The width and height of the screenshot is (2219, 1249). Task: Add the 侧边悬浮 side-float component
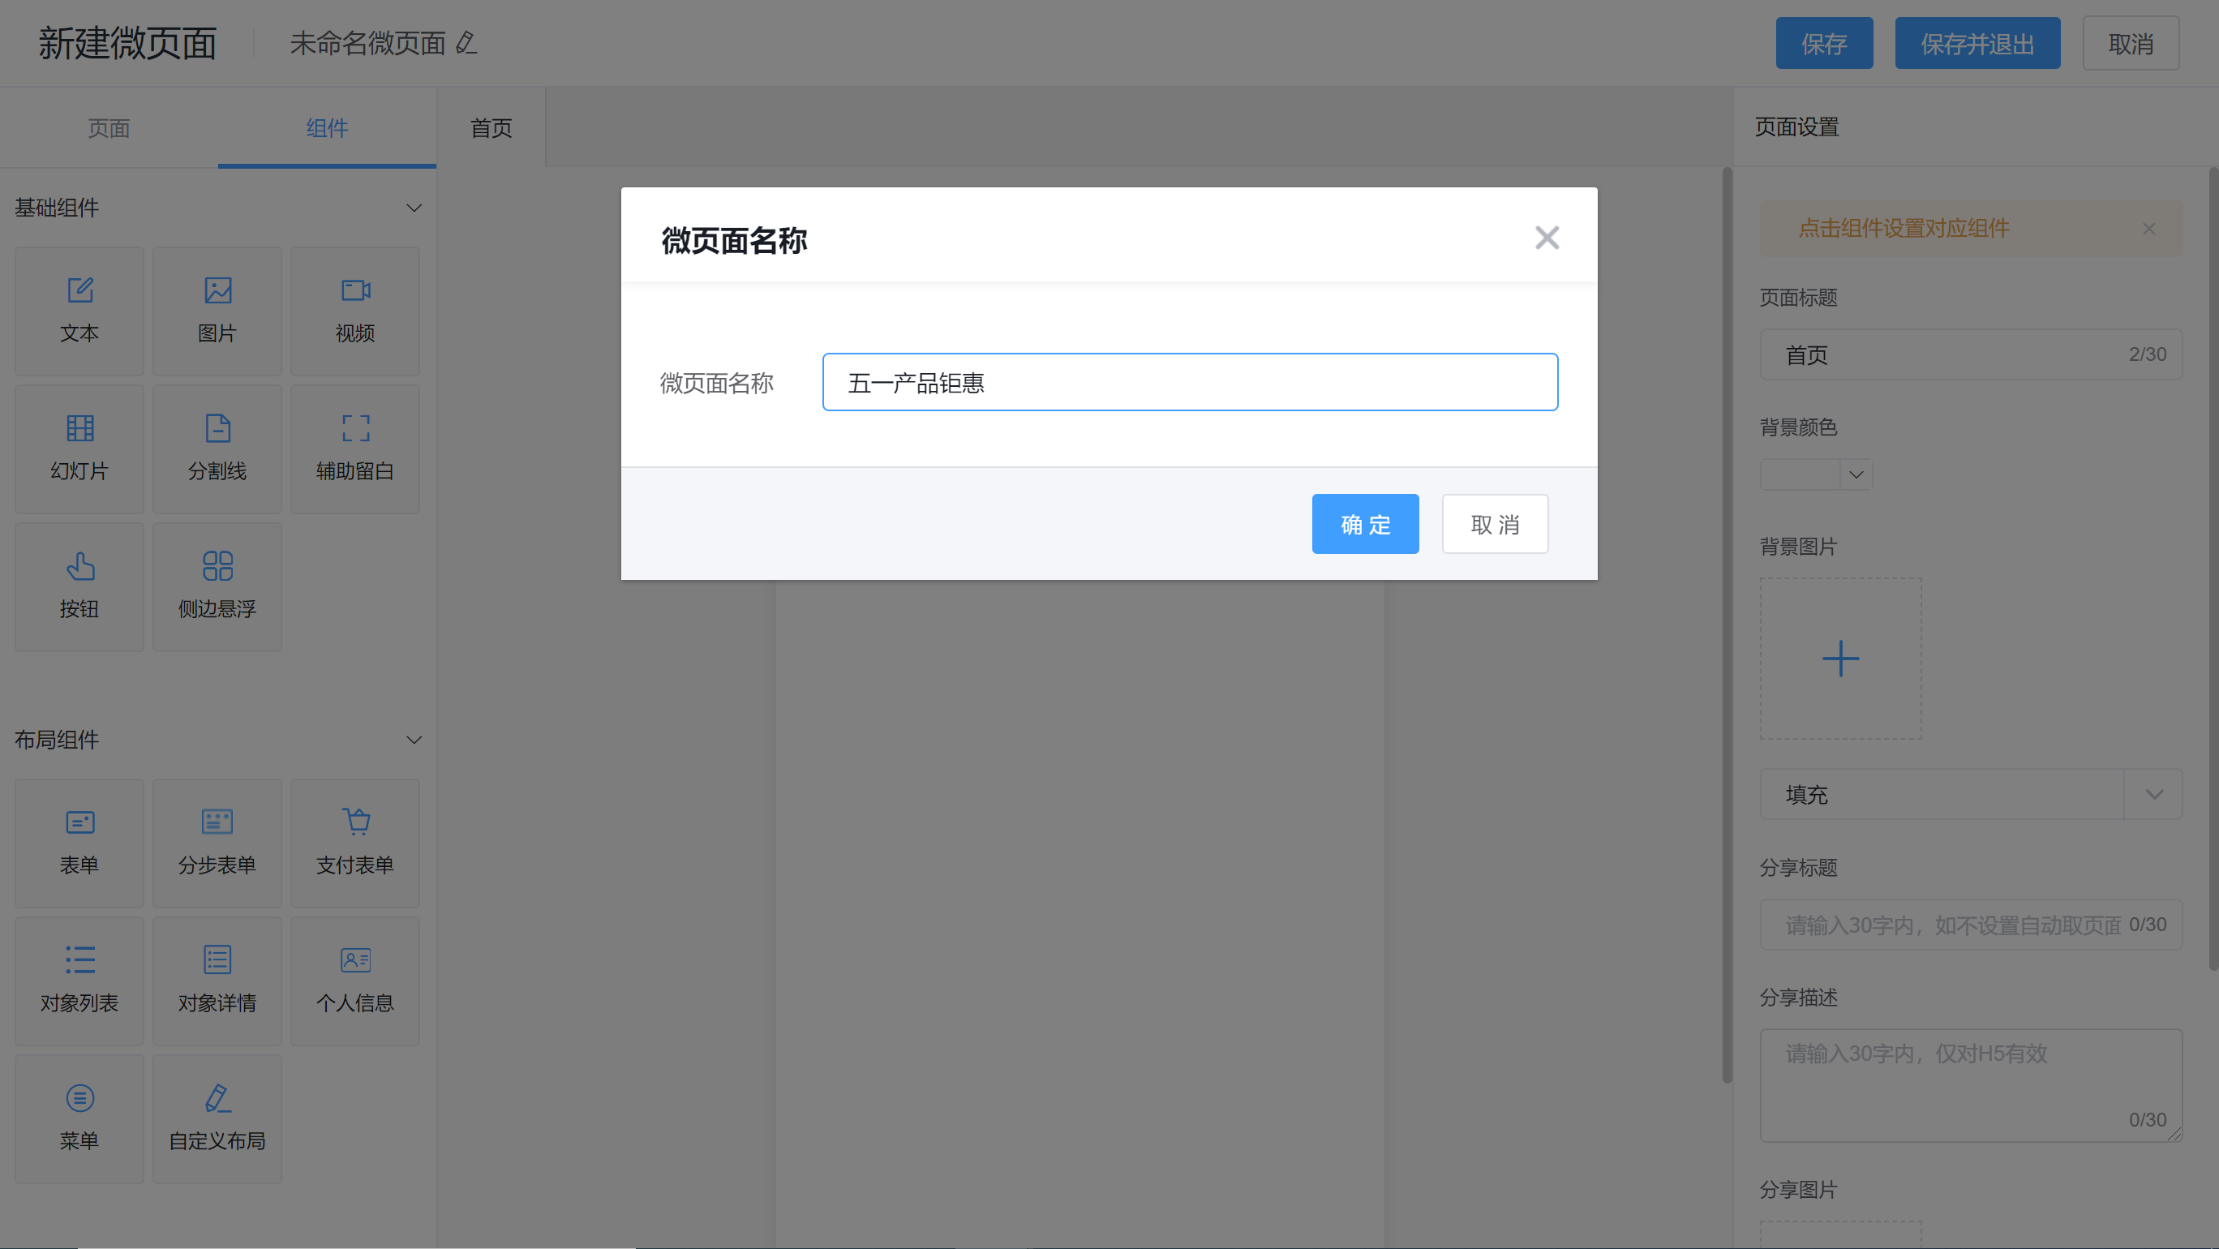tap(217, 586)
